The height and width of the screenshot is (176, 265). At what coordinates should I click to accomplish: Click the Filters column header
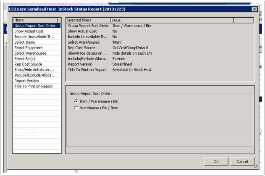(x=35, y=20)
